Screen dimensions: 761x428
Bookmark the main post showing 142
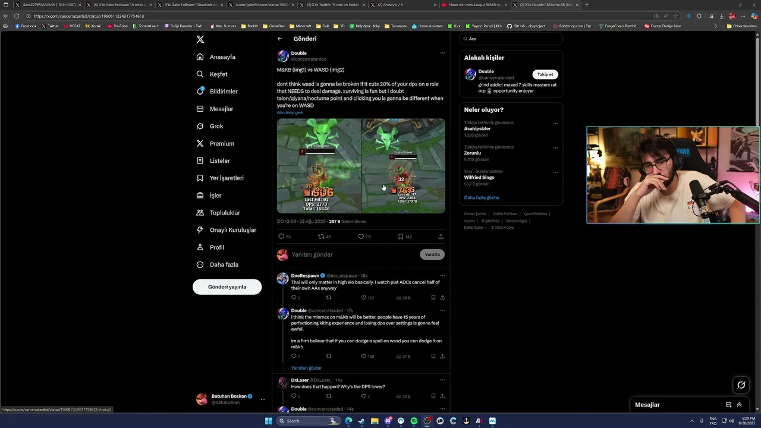click(x=401, y=237)
